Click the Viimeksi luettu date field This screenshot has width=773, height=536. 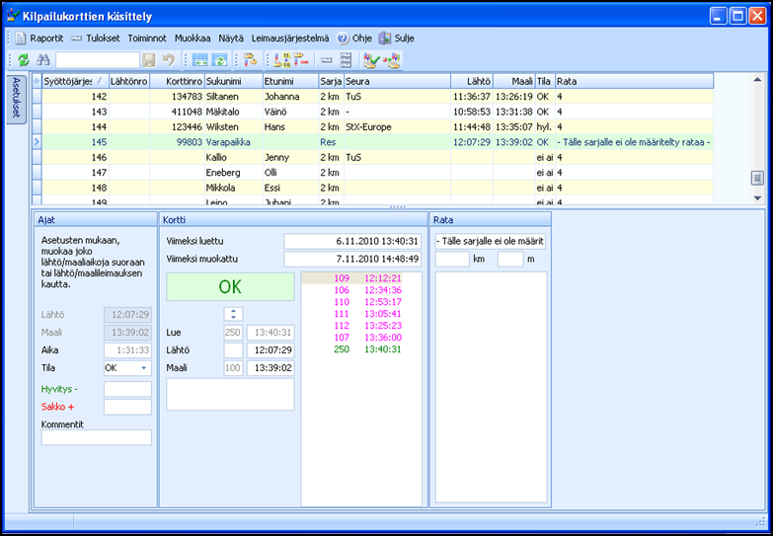tap(352, 242)
